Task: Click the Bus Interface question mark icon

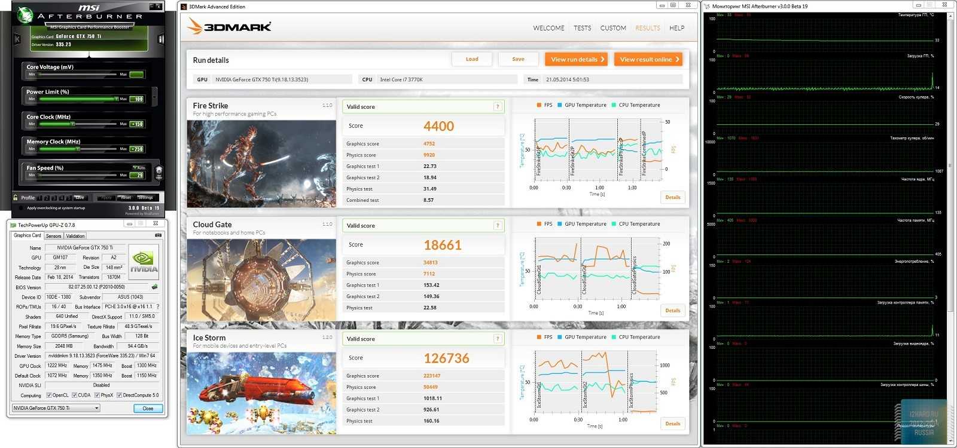Action: coord(158,306)
